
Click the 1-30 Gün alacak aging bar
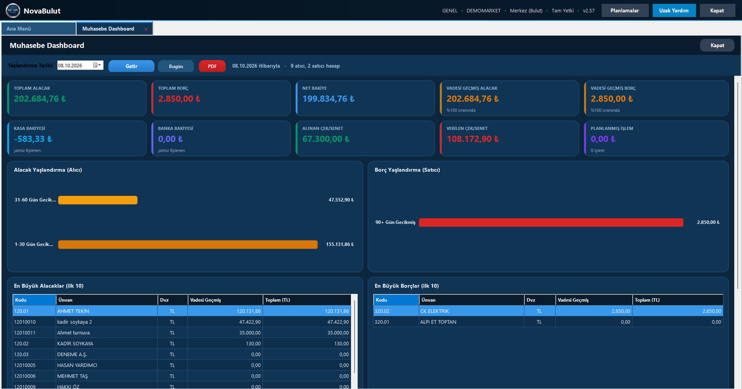coord(188,244)
